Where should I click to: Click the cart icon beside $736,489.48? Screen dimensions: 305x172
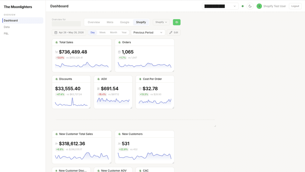(x=56, y=52)
